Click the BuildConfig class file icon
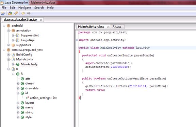The image size is (196, 127). pos(13,55)
